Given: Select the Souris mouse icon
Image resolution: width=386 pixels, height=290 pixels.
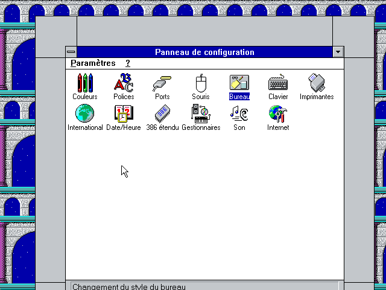Looking at the screenshot, I should point(201,83).
